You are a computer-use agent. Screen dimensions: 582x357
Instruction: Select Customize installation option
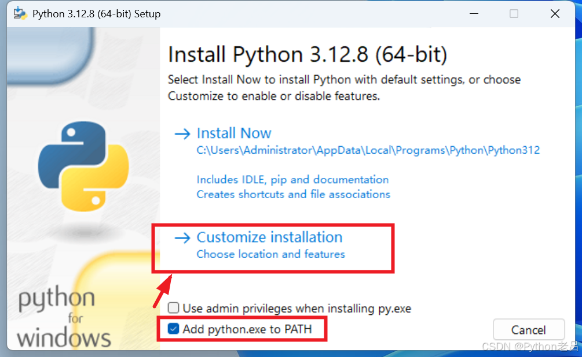tap(269, 237)
